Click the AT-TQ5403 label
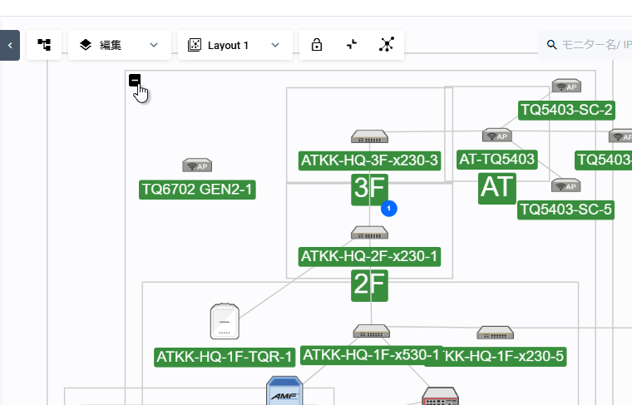This screenshot has width=632, height=405. (497, 160)
